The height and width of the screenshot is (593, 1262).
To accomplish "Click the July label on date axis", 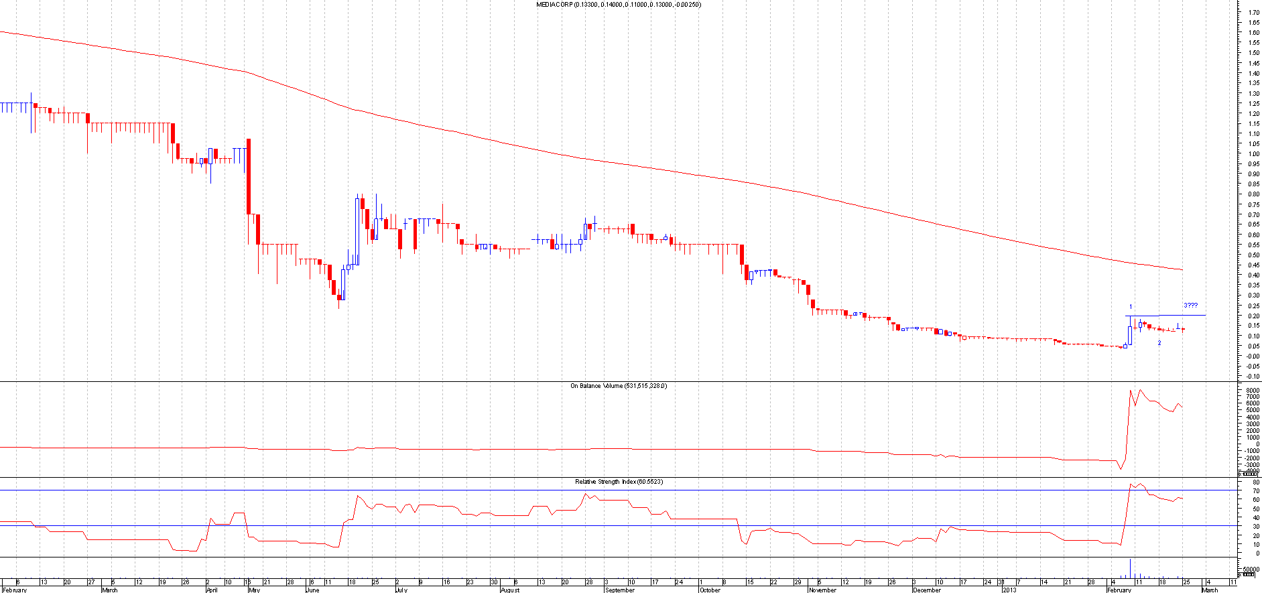I will pos(401,590).
